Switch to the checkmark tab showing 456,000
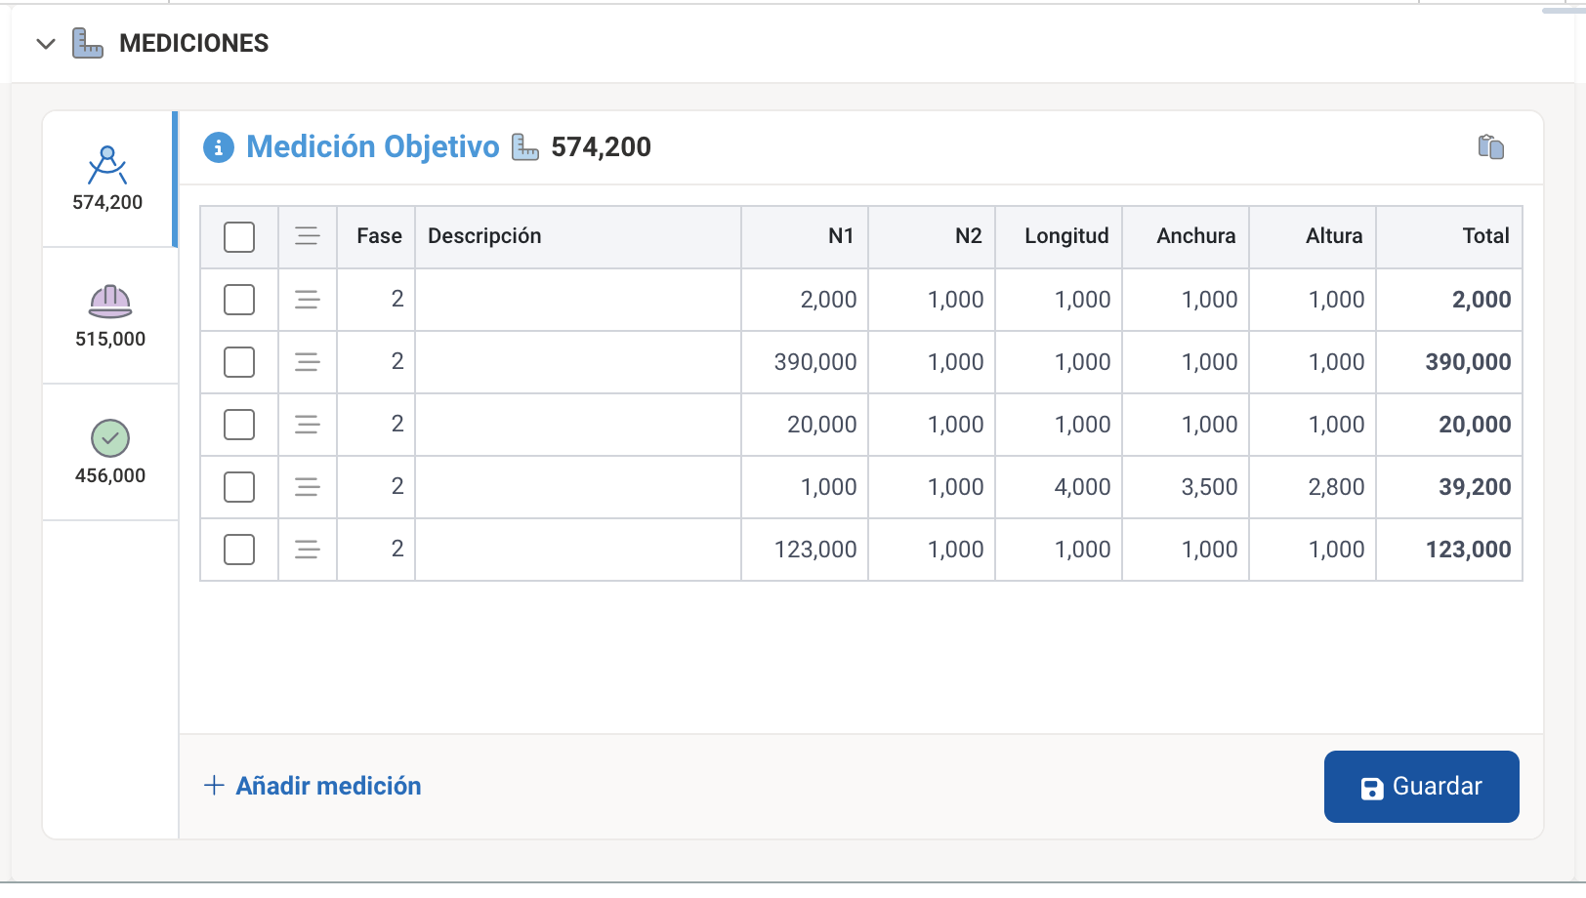 pos(110,452)
